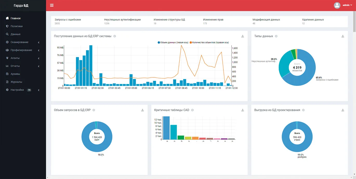Open the Неуспешные аутентификации counter
Image resolution: width=356 pixels, height=179 pixels.
tap(122, 21)
